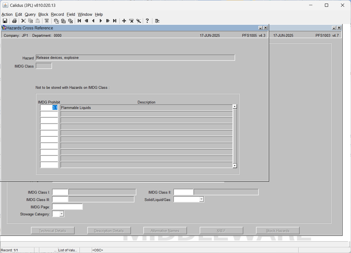Click the Insert Record plus icon
The image size is (351, 253).
[x=124, y=21]
